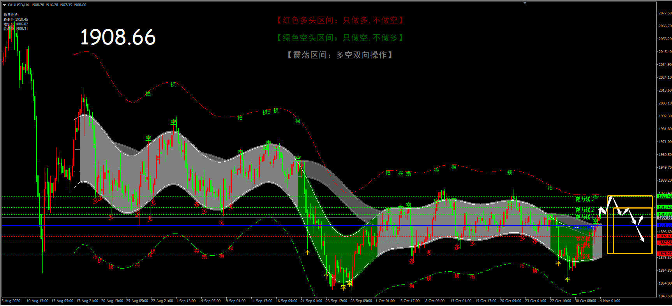Screen dimensions: 672x306
Task: Click the green 1925.49 price tag
Action: click(x=665, y=196)
